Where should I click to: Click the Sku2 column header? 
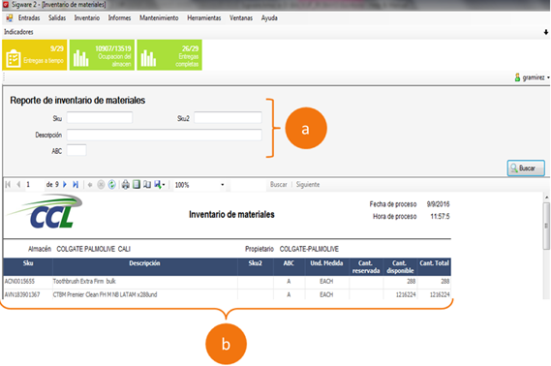256,266
